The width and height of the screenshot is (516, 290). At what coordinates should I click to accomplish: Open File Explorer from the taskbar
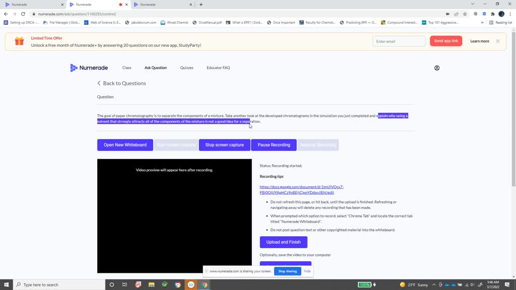152,285
